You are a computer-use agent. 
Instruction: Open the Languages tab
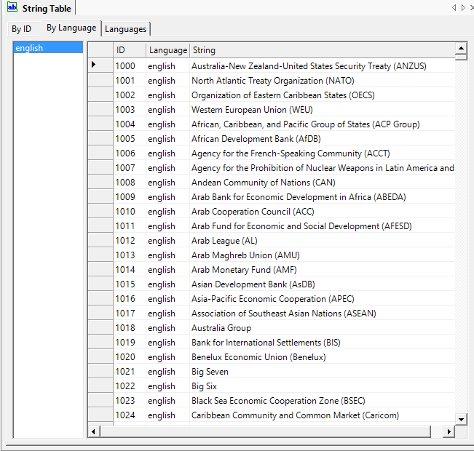[125, 29]
